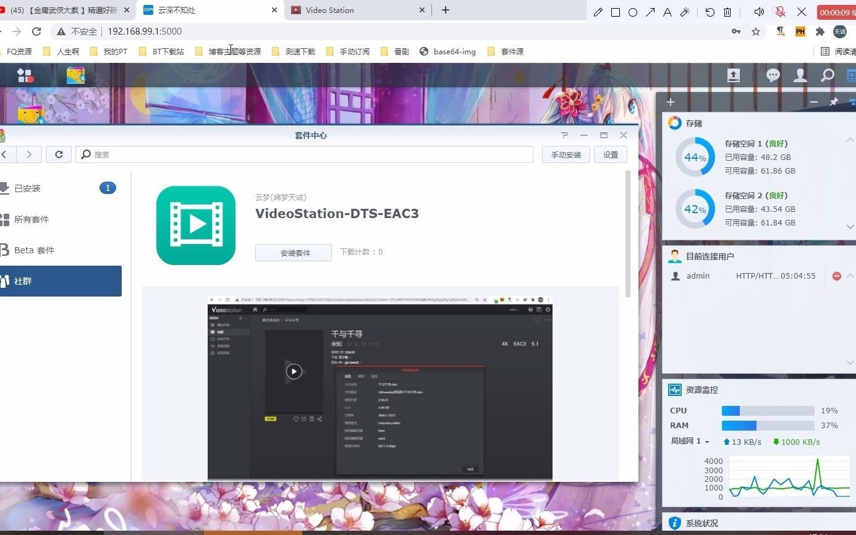856x535 pixels.
Task: Delete annotations with the trash icon
Action: tap(727, 12)
